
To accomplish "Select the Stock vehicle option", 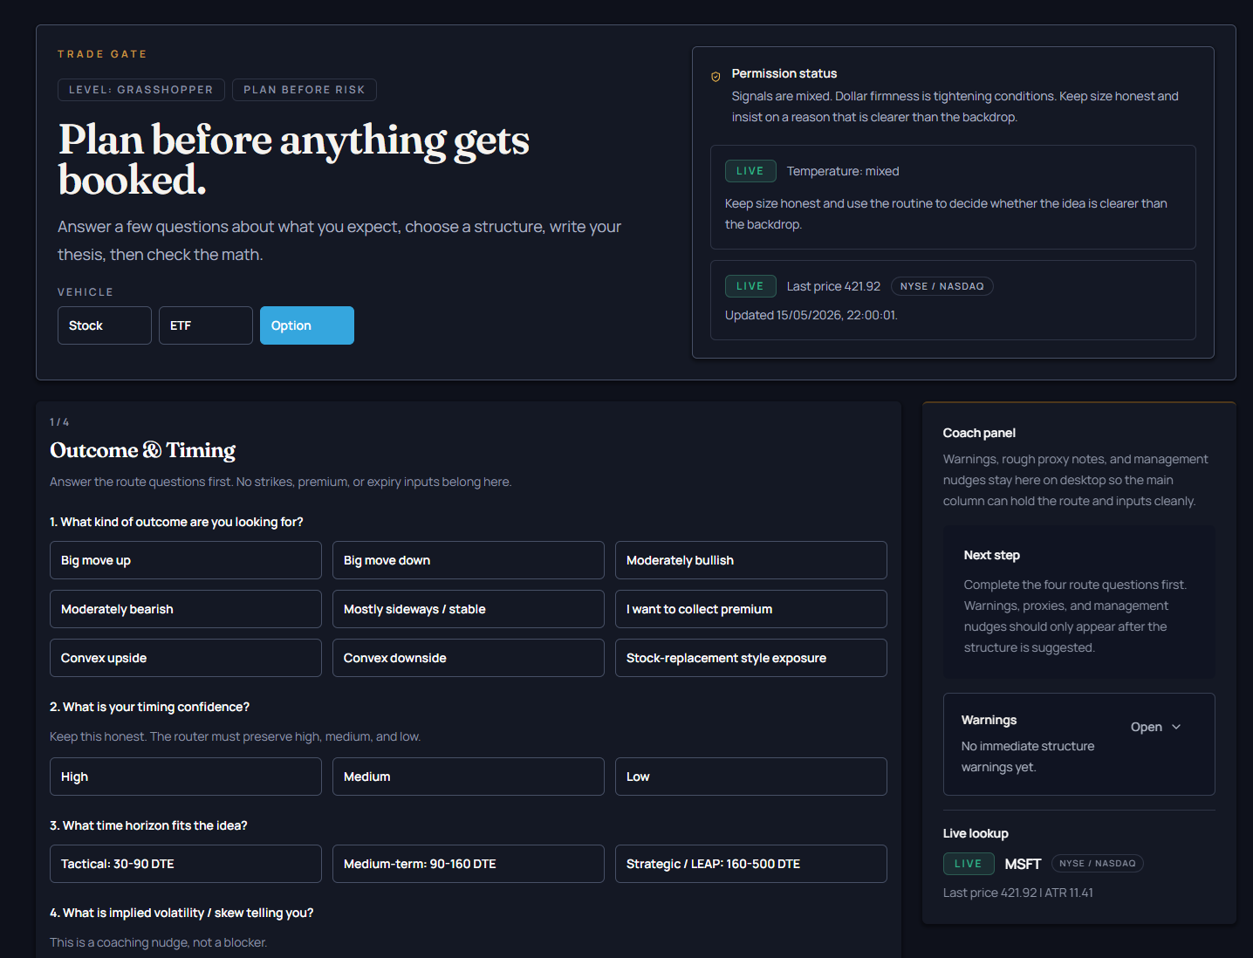I will point(105,325).
